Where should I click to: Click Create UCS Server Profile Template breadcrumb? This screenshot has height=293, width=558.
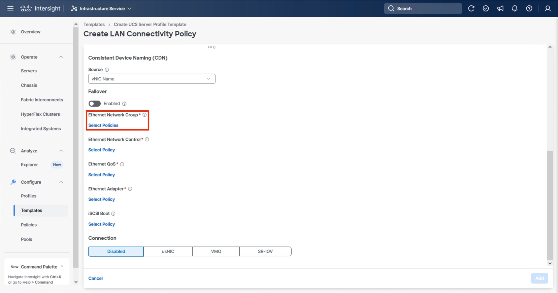click(150, 25)
